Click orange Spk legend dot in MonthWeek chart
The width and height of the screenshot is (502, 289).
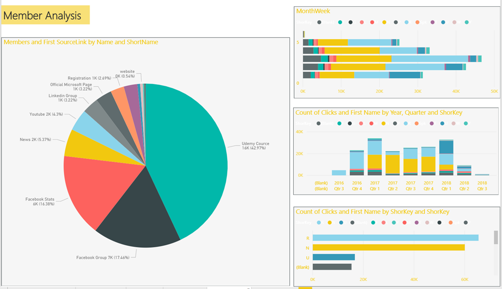(417, 22)
